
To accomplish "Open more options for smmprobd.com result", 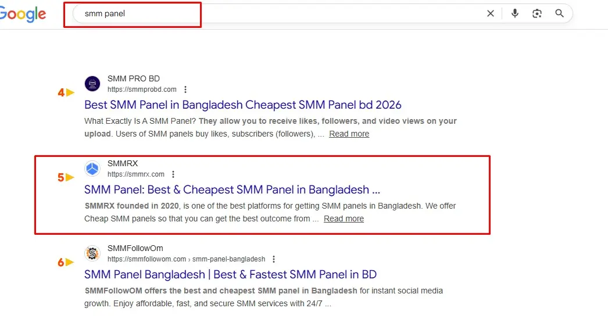I will [x=185, y=89].
